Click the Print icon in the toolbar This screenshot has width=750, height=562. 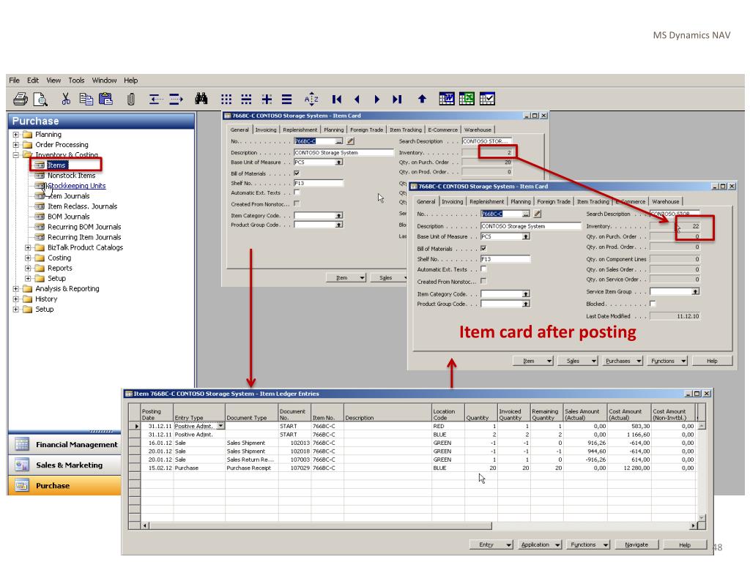click(x=20, y=99)
